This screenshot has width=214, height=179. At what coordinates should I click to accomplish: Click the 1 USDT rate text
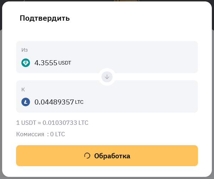(x=26, y=123)
